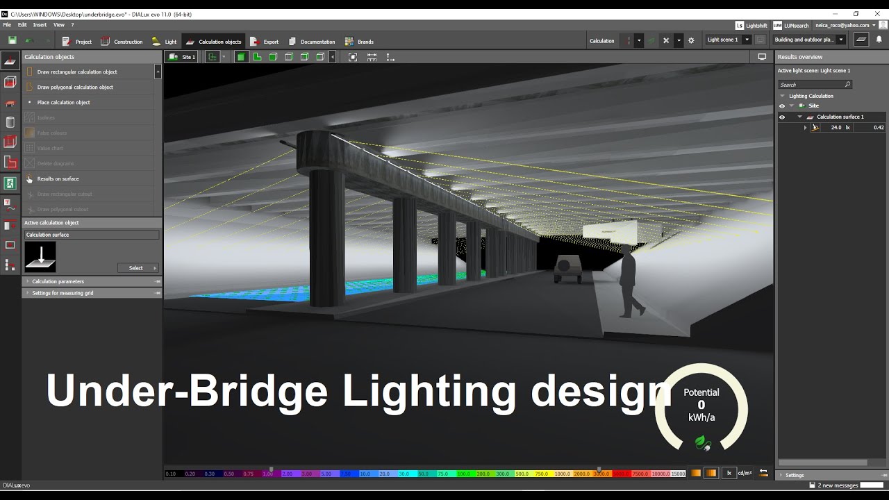This screenshot has width=889, height=500.
Task: Toggle the cd/m² luminance unit button
Action: click(x=745, y=473)
